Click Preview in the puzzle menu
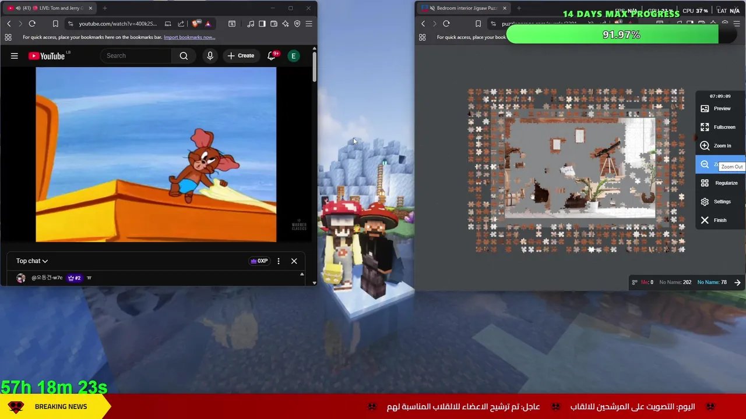 click(x=721, y=108)
